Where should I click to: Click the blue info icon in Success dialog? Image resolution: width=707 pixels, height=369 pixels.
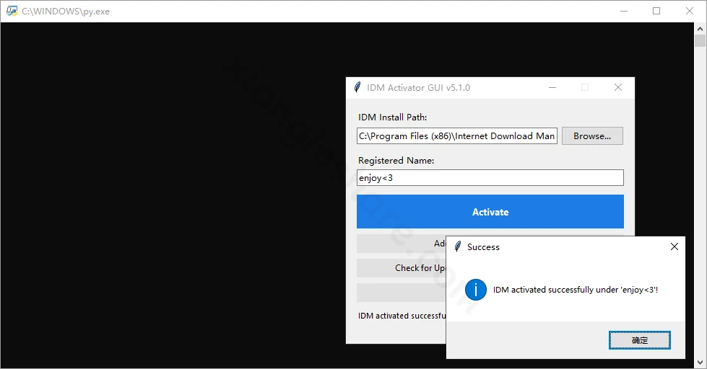[476, 289]
